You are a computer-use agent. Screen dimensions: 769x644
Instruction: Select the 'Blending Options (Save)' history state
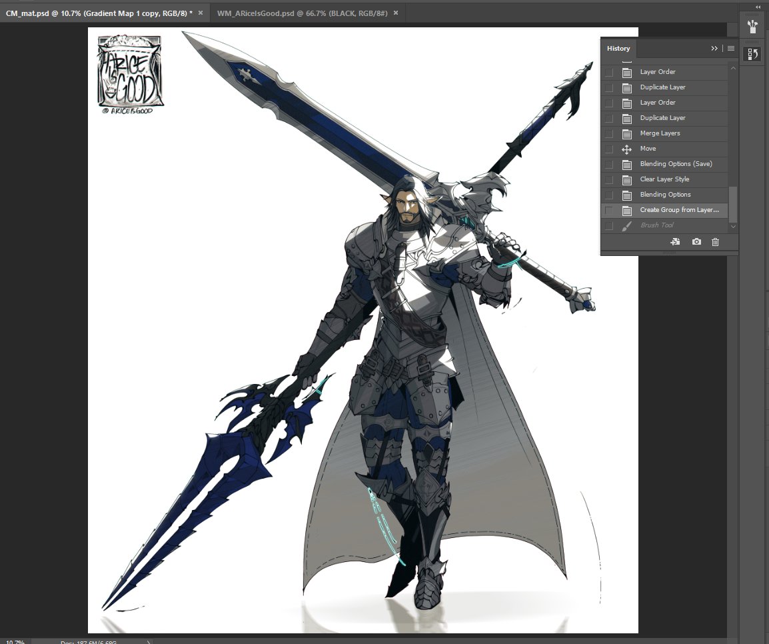(x=664, y=164)
